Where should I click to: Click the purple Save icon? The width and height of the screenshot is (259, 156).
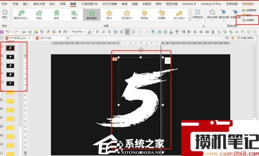[2, 32]
